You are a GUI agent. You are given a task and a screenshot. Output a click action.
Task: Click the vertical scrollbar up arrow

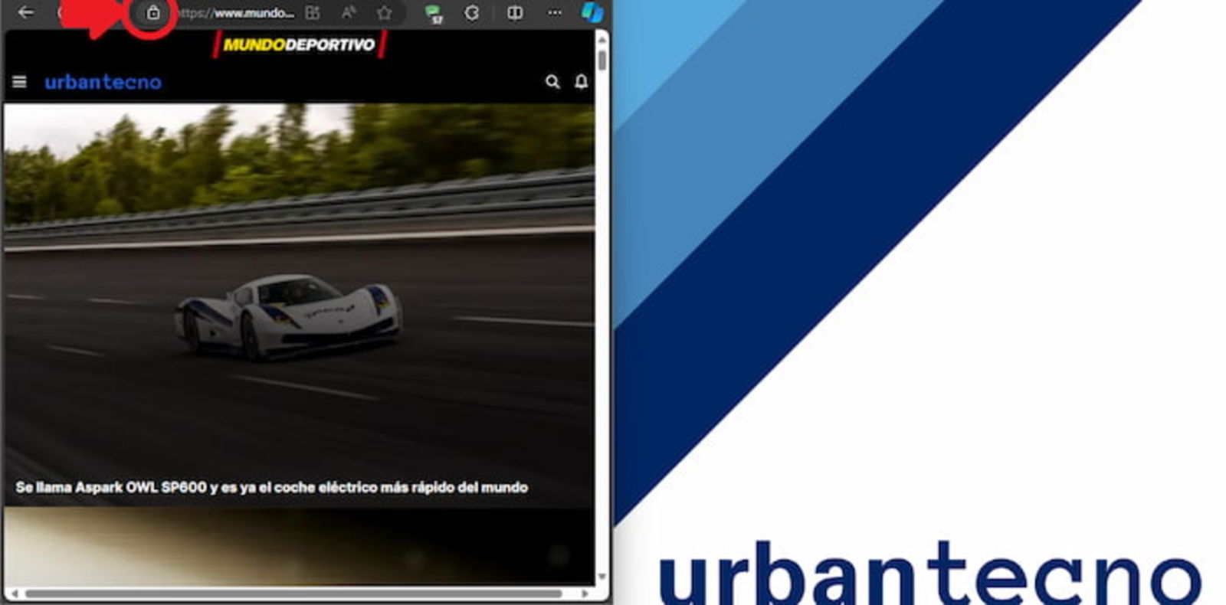(602, 39)
